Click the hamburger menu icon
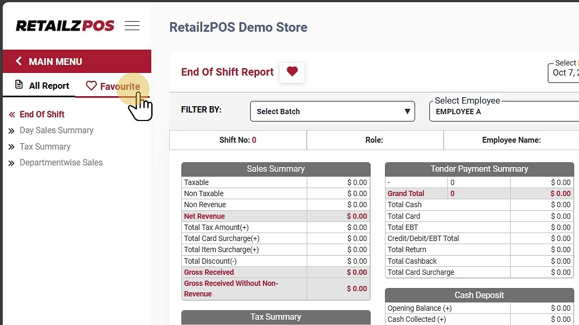This screenshot has height=325, width=579. click(x=132, y=26)
